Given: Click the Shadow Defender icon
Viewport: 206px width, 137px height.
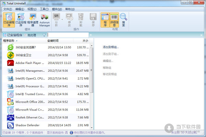Looking at the screenshot, I should (x=11, y=125).
